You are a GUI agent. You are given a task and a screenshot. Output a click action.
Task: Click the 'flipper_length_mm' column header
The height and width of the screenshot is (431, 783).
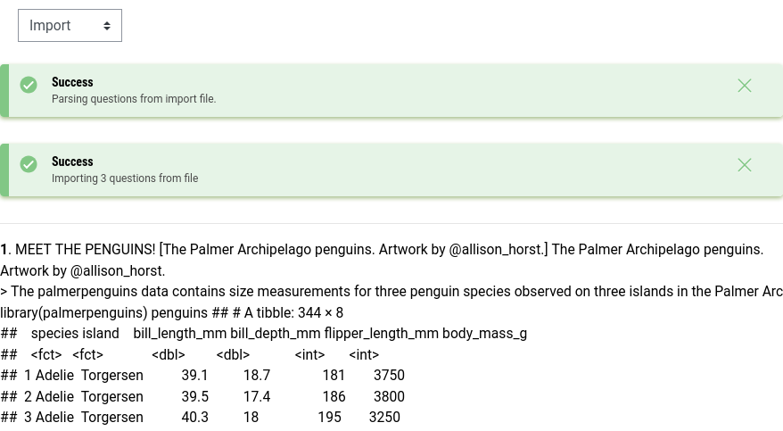tap(379, 334)
